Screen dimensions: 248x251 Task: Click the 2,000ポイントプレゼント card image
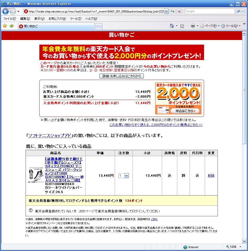178,98
